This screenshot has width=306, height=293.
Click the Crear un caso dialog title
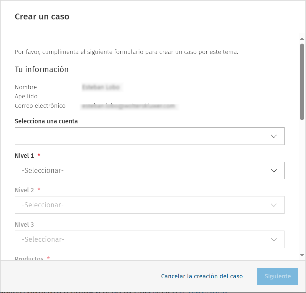click(x=42, y=17)
